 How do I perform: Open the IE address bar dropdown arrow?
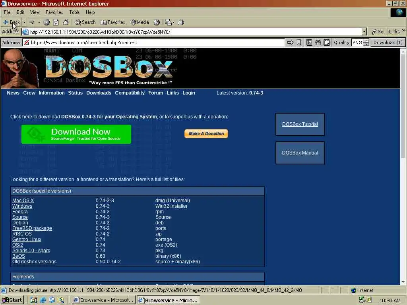[x=364, y=32]
